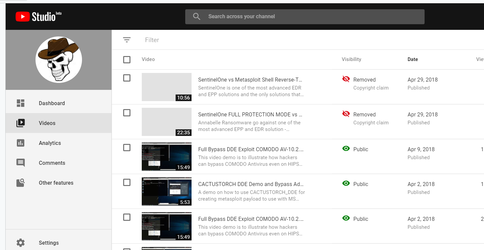The width and height of the screenshot is (484, 250).
Task: Click the 22:35 video thumbnail
Action: pos(167,122)
